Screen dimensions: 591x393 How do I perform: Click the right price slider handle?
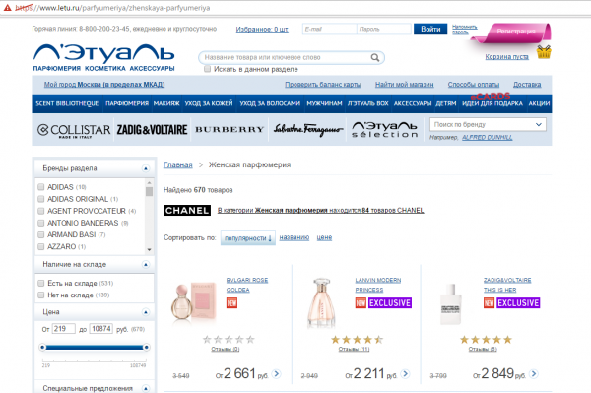(x=146, y=347)
